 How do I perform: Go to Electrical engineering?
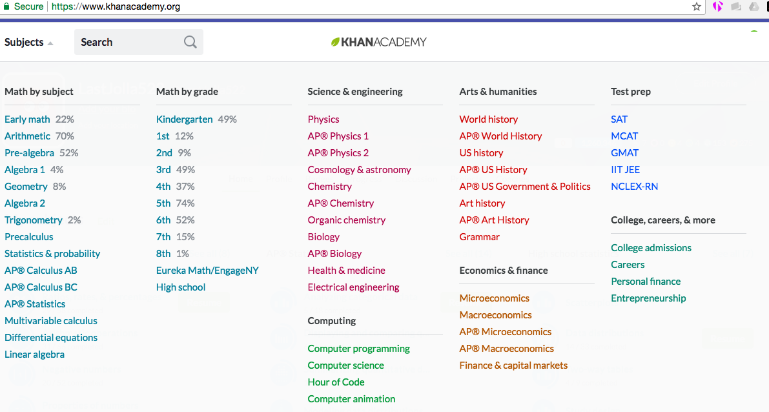353,287
